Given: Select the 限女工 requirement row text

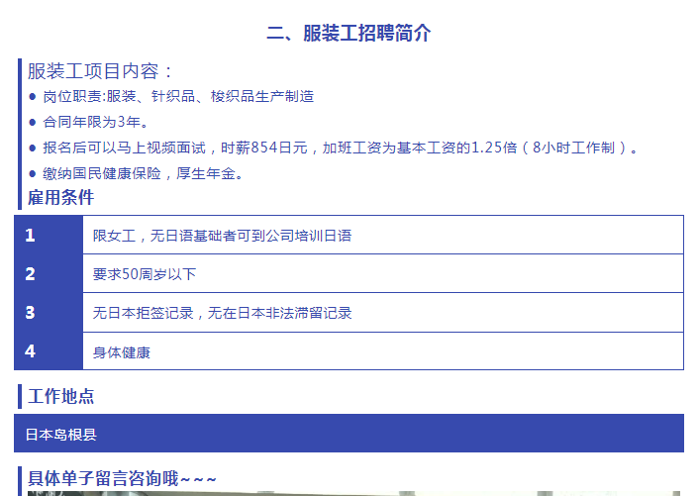Looking at the screenshot, I should coord(222,236).
